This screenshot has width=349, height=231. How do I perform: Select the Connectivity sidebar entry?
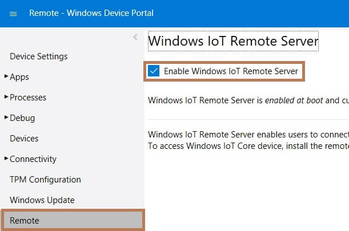33,159
